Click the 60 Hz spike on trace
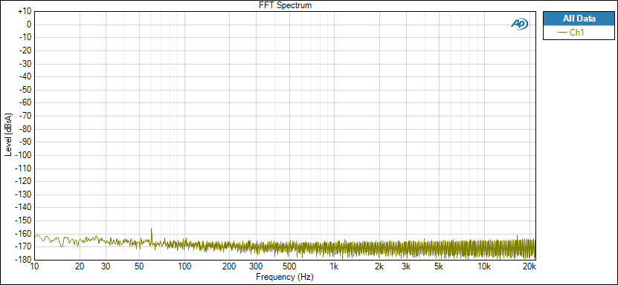Image resolution: width=618 pixels, height=285 pixels. [x=152, y=234]
